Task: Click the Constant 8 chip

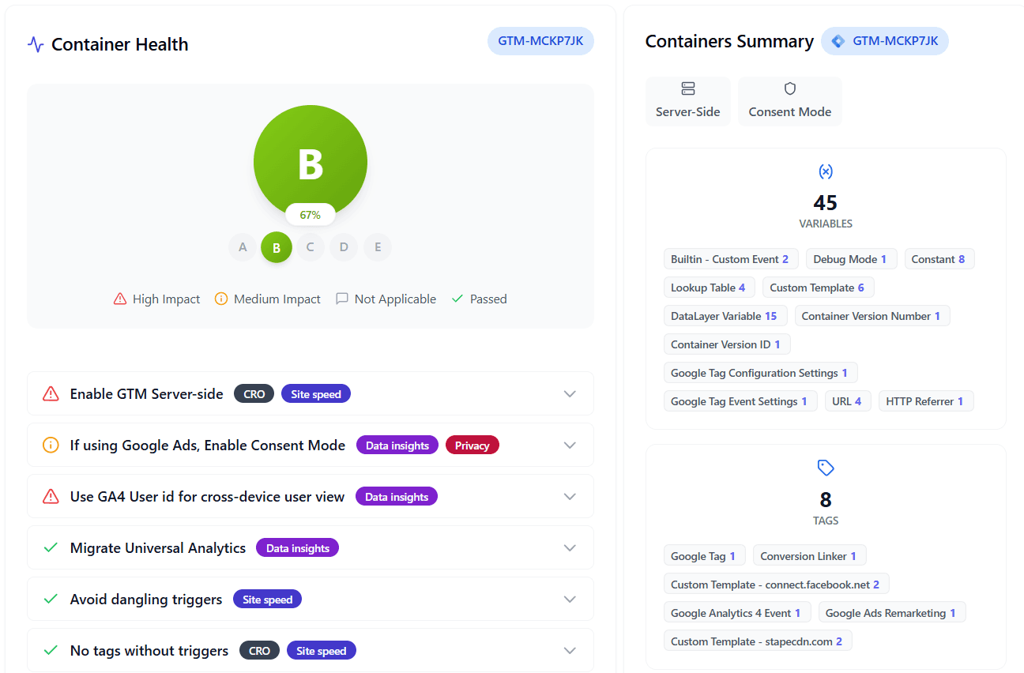Action: tap(938, 259)
